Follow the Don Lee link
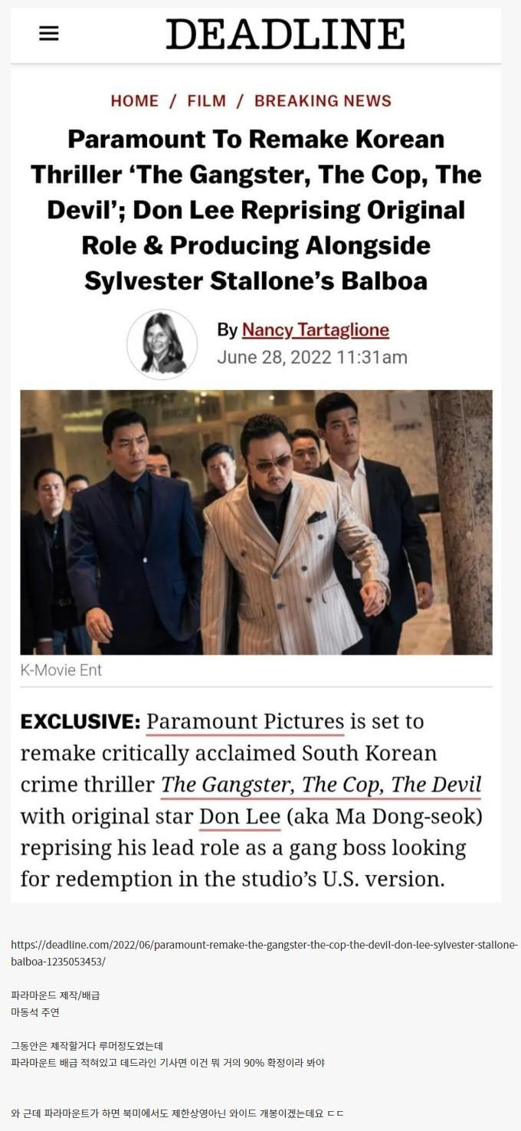This screenshot has width=521, height=1131. tap(240, 817)
